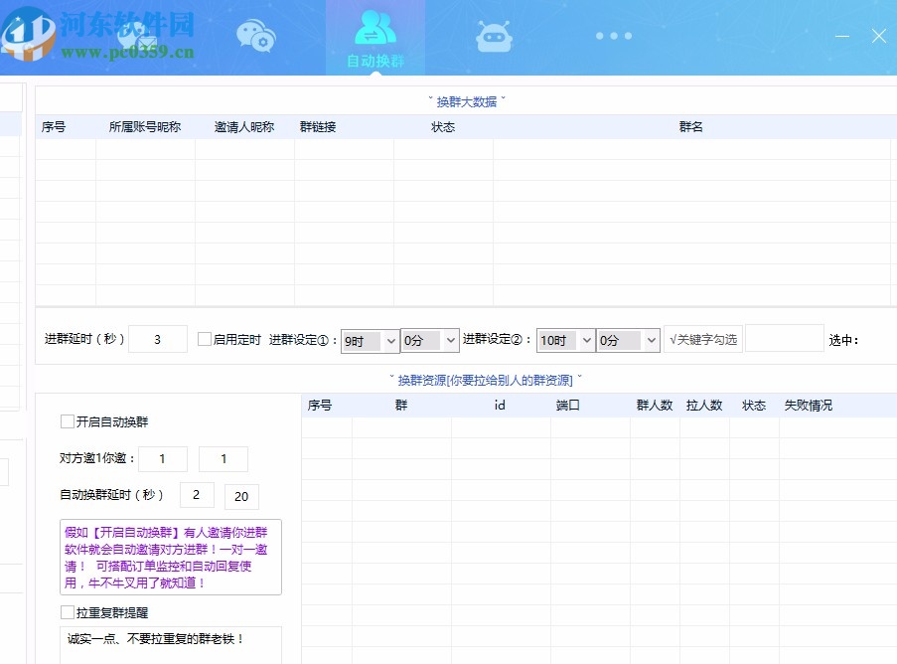Click the 选中: label
Screen dimensions: 897x664
tap(843, 341)
